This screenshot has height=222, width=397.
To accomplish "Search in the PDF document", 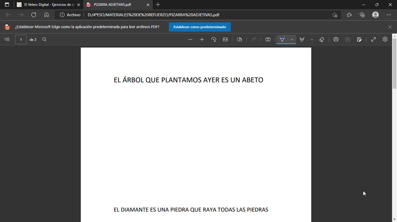I will (x=44, y=39).
